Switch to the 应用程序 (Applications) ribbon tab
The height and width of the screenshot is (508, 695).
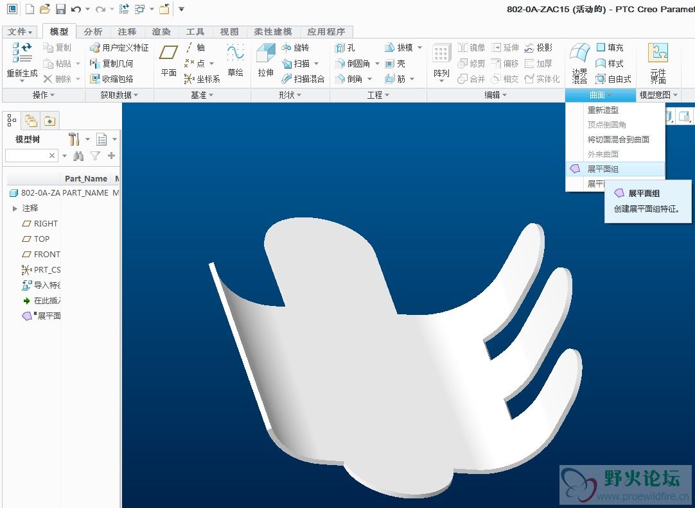pyautogui.click(x=326, y=31)
